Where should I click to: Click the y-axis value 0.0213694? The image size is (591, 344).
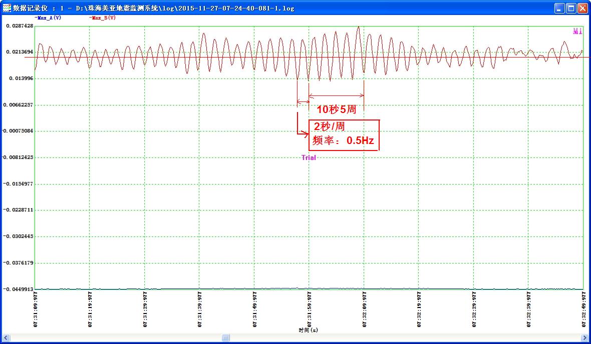(19, 52)
